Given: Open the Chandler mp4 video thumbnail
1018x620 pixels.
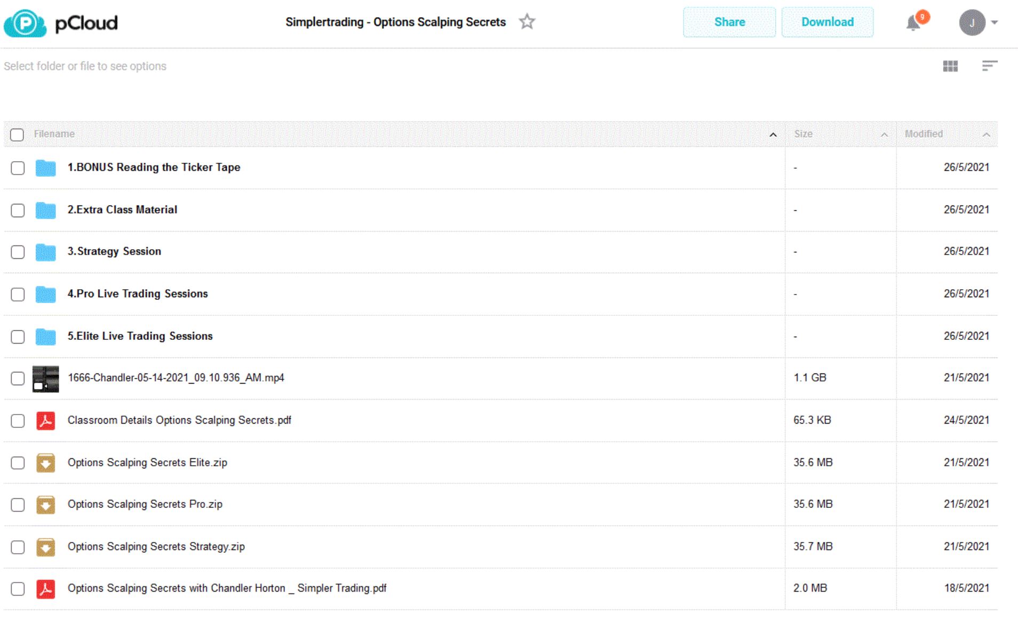Looking at the screenshot, I should point(46,379).
